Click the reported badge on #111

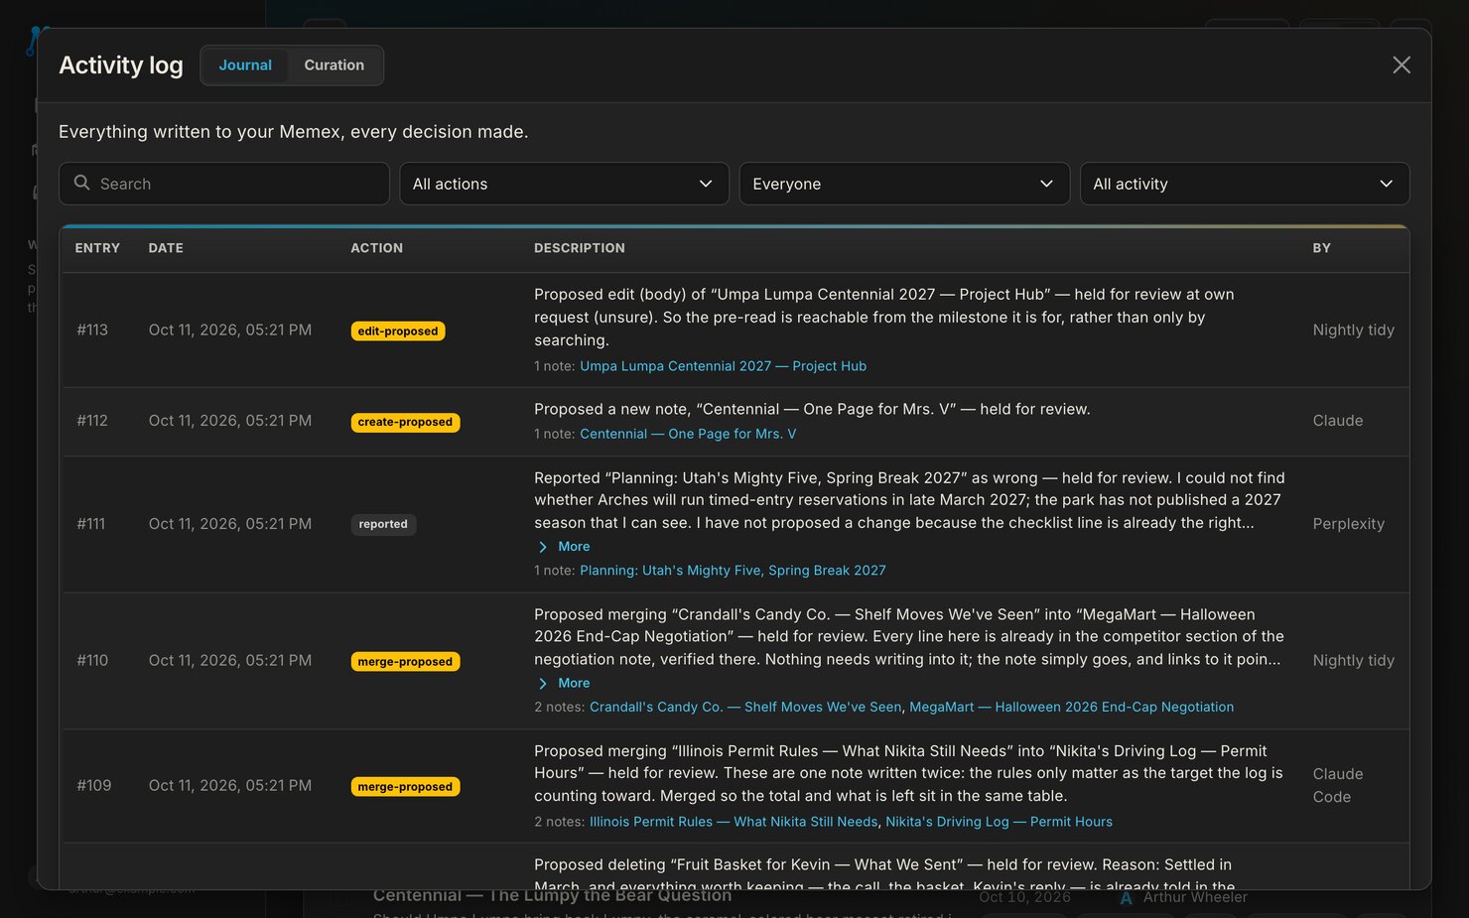[383, 524]
